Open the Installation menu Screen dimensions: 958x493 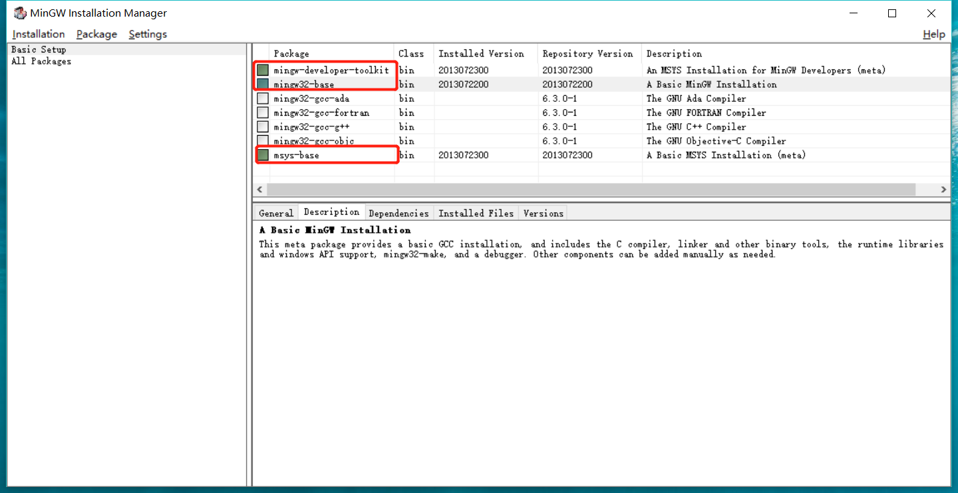pyautogui.click(x=38, y=34)
